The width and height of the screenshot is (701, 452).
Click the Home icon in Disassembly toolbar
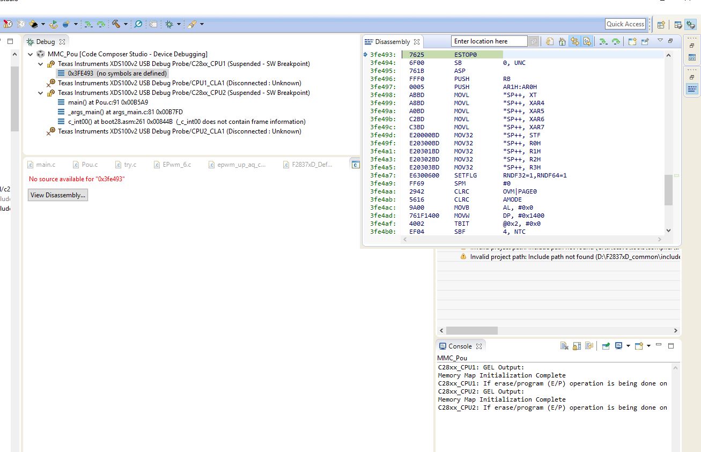(562, 41)
